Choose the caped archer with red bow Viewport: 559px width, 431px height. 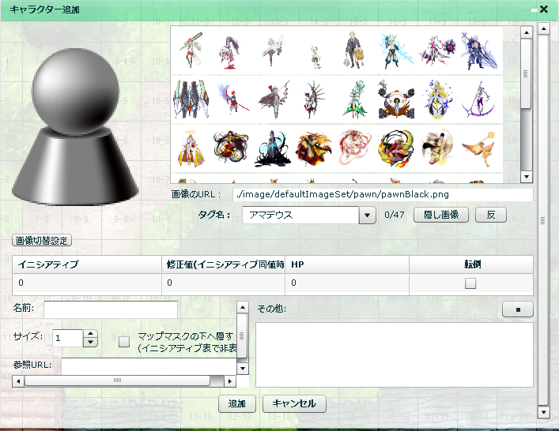pos(274,99)
